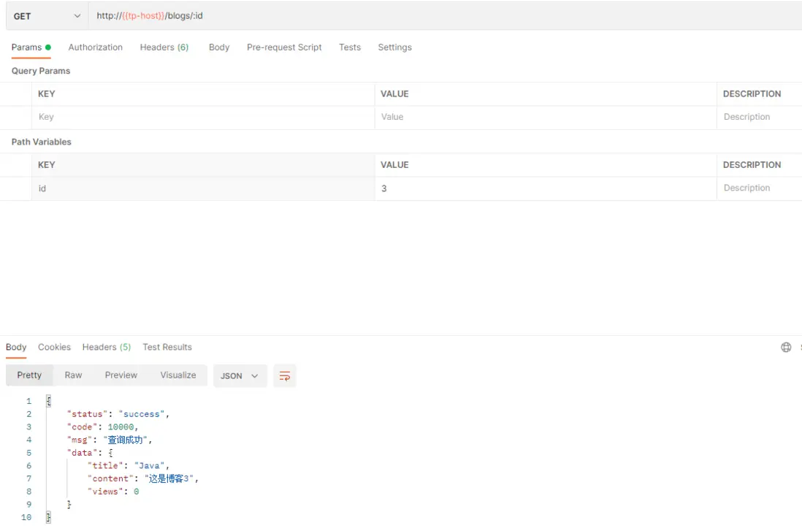Open the JSON format dropdown
Screen dimensions: 802x528
(x=240, y=376)
